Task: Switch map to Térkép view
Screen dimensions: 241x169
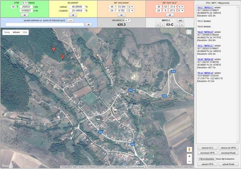Action: (6, 32)
